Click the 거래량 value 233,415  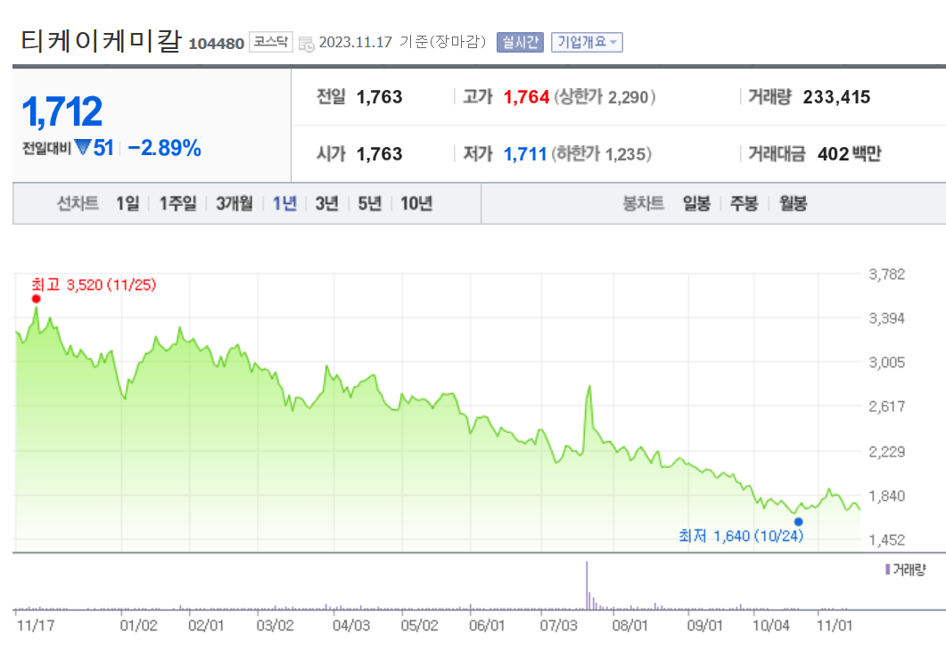836,97
